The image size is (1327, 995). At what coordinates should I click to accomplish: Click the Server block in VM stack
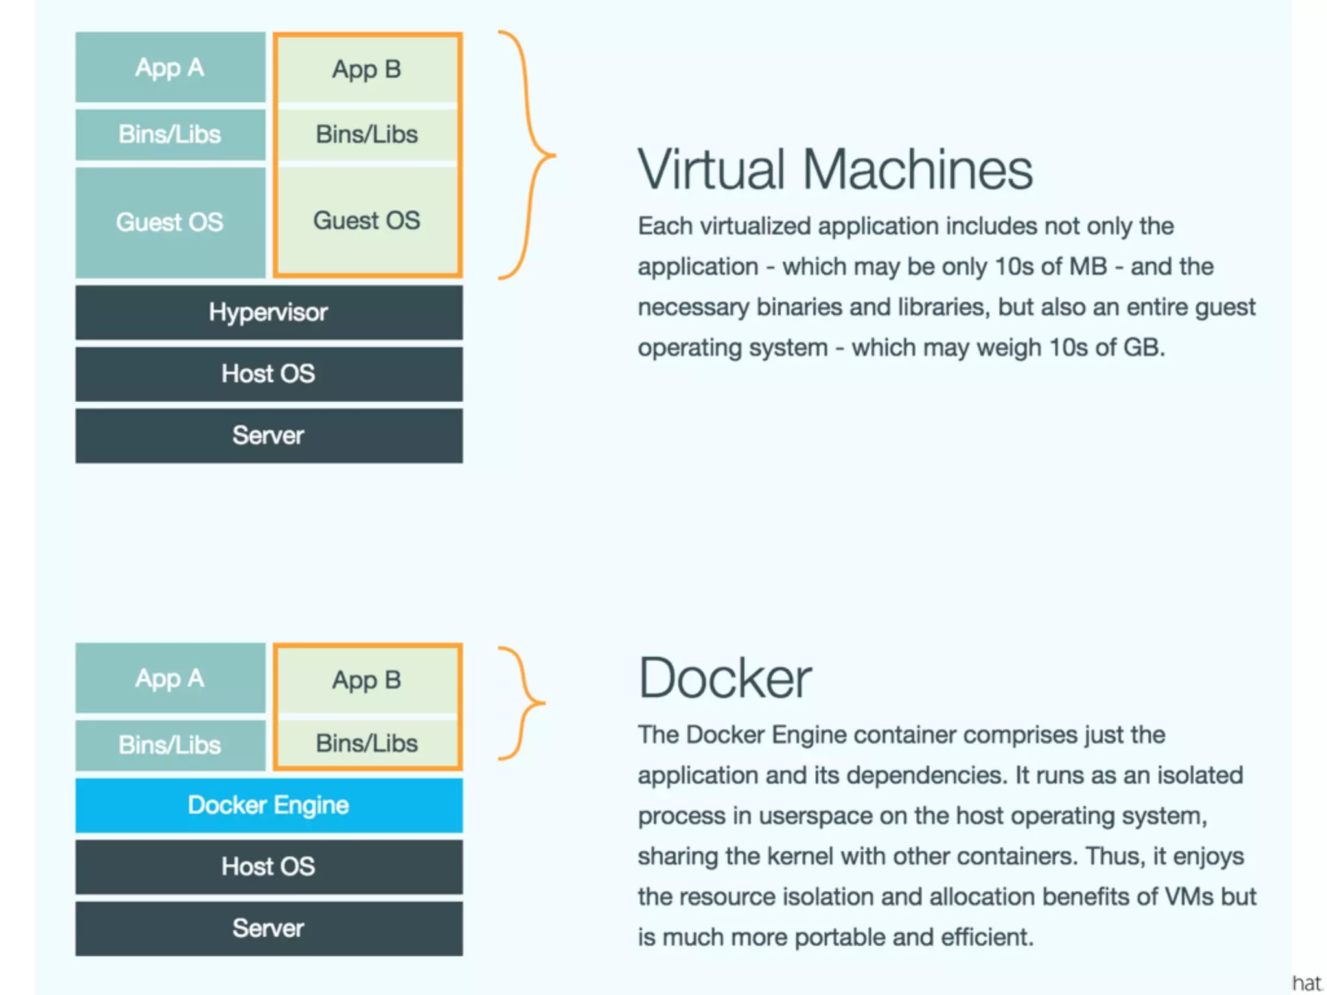pyautogui.click(x=268, y=435)
